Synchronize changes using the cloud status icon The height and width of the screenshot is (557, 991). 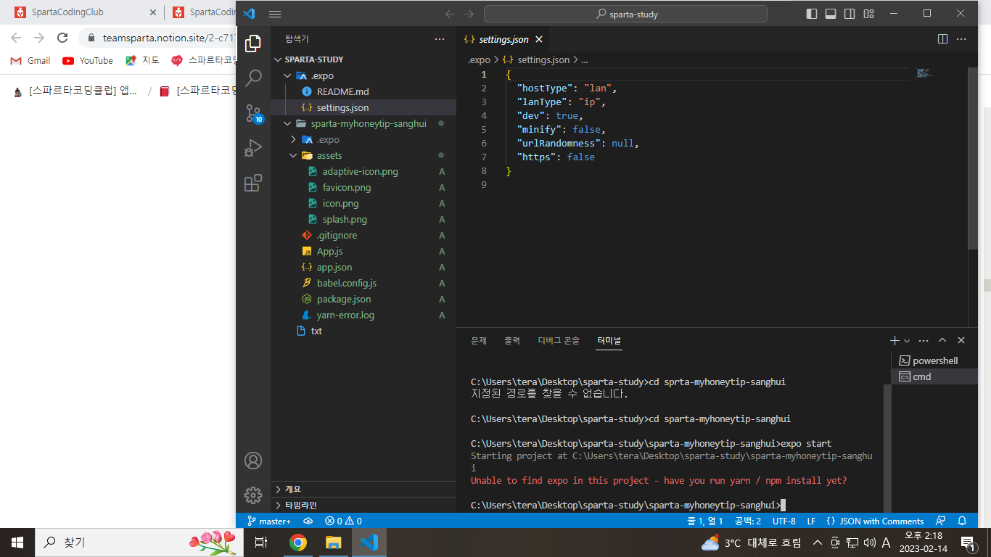pyautogui.click(x=308, y=521)
